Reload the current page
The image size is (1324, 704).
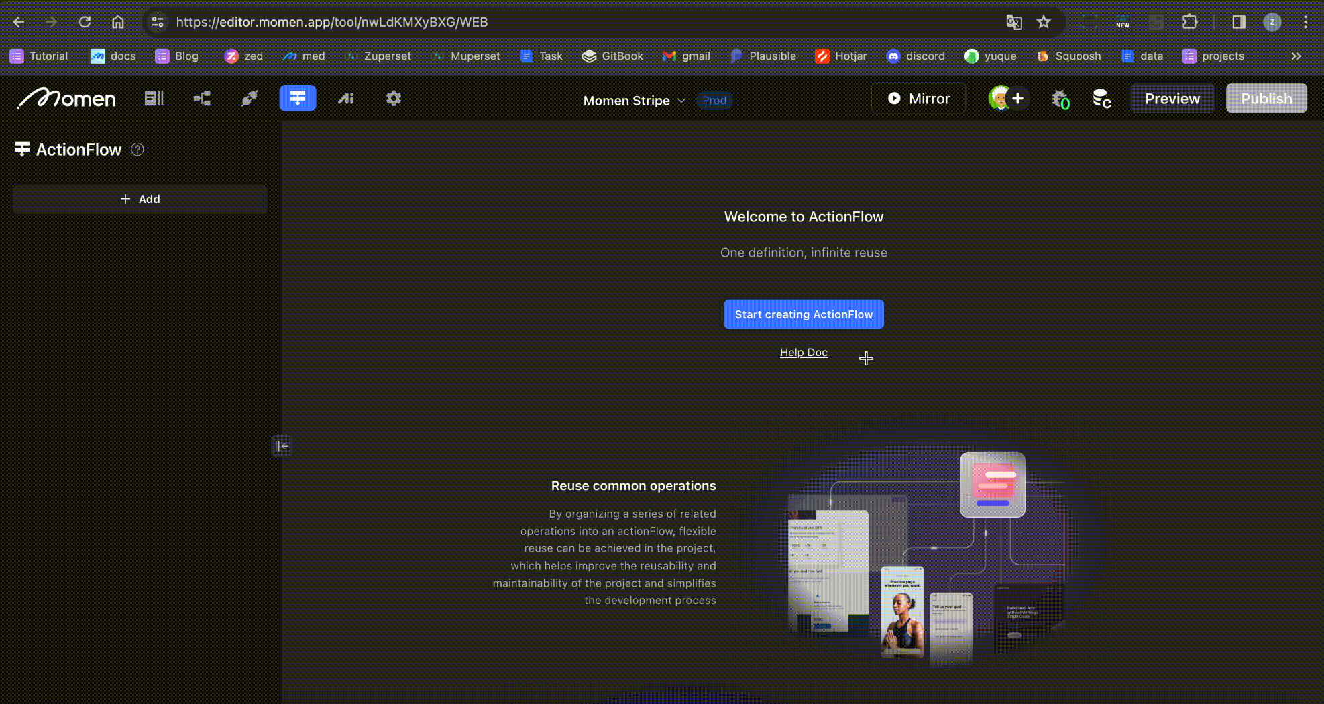click(85, 22)
